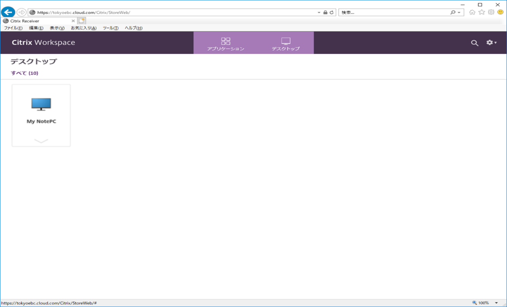This screenshot has width=507, height=307.
Task: Open the Citrix settings gear menu
Action: (x=491, y=43)
